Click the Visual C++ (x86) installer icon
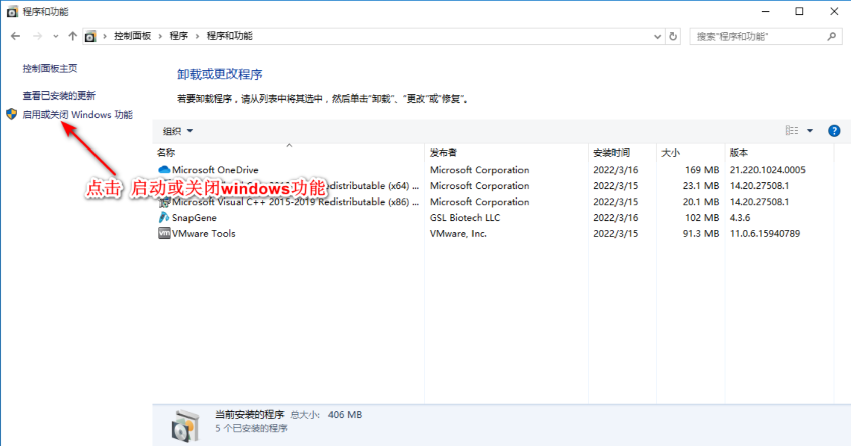851x446 pixels. coord(164,202)
